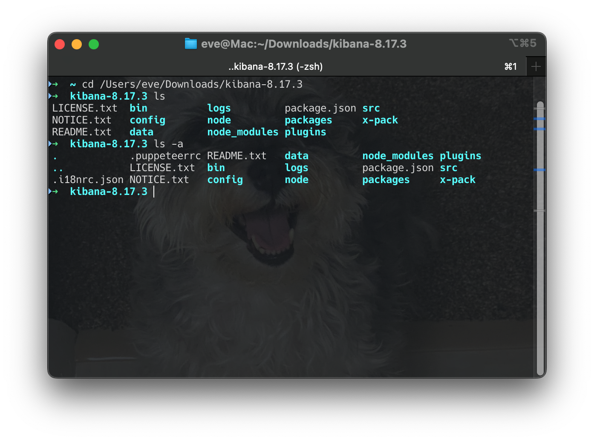Click the node_modules directory entry
The image size is (594, 441).
242,132
